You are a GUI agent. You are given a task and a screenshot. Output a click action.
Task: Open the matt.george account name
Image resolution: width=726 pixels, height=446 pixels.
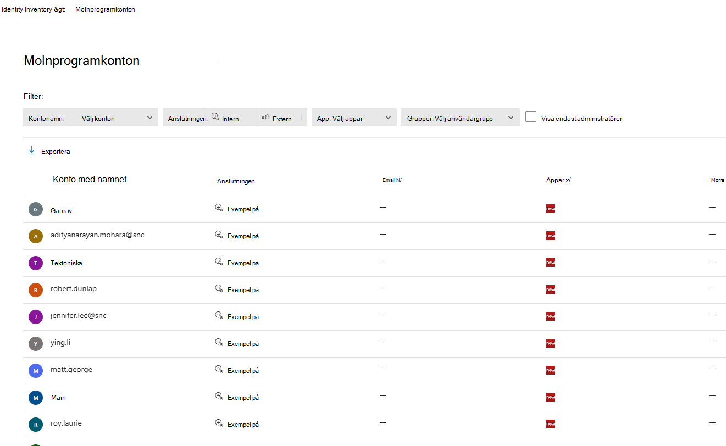coord(71,369)
